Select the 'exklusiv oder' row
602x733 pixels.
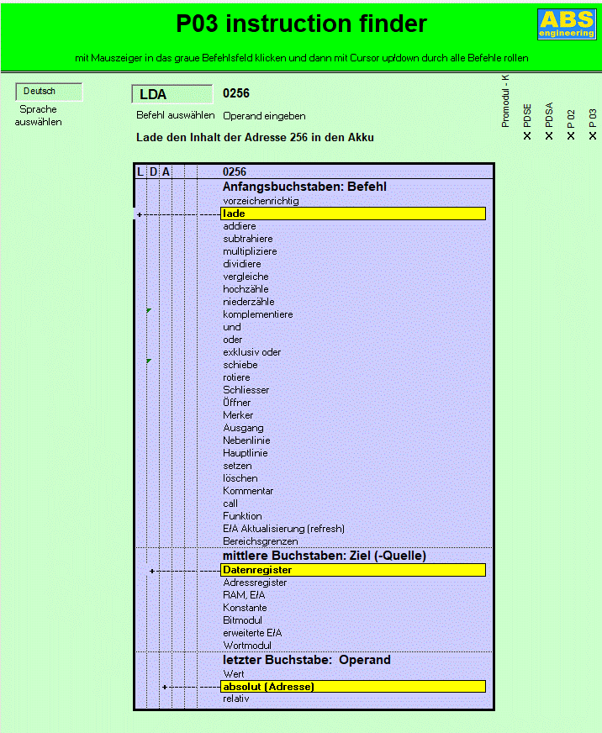click(251, 352)
